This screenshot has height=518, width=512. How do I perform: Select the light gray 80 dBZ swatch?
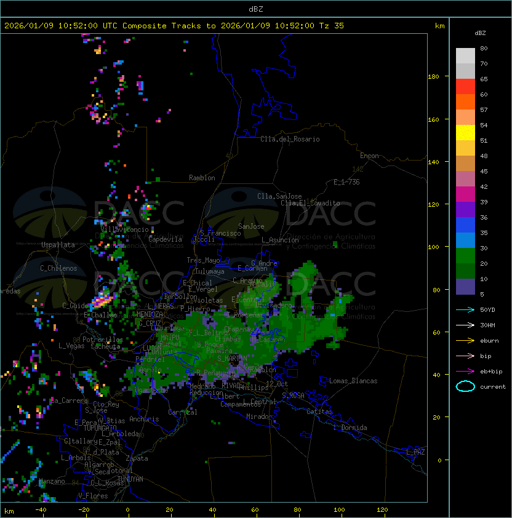[465, 55]
